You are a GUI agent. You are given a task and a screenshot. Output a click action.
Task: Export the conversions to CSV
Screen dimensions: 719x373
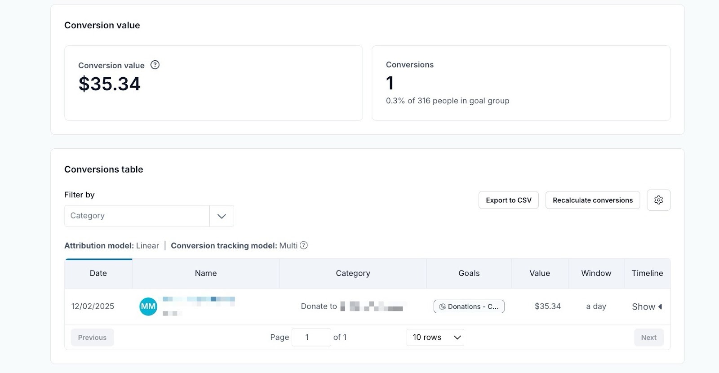508,200
